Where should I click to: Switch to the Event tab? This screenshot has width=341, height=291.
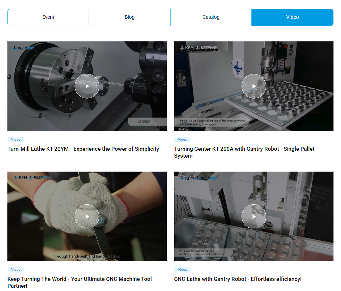click(48, 17)
